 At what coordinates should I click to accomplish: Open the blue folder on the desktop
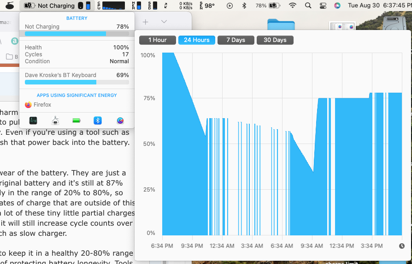281,24
